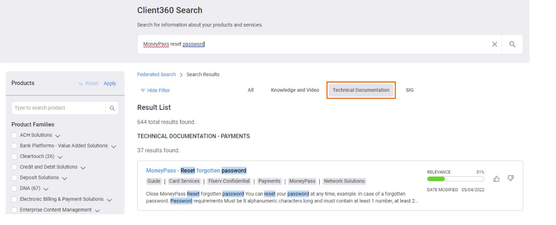The height and width of the screenshot is (225, 556).
Task: Select Credit and Debit Solutions checkbox
Action: [x=14, y=167]
